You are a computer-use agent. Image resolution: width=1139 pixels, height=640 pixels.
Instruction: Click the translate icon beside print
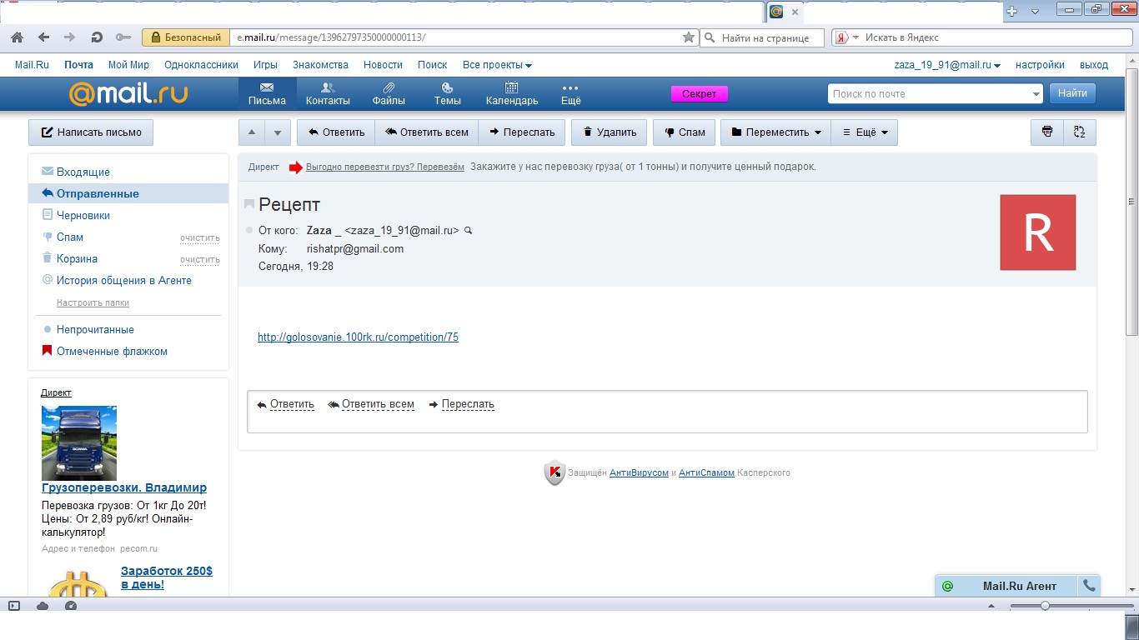point(1080,132)
